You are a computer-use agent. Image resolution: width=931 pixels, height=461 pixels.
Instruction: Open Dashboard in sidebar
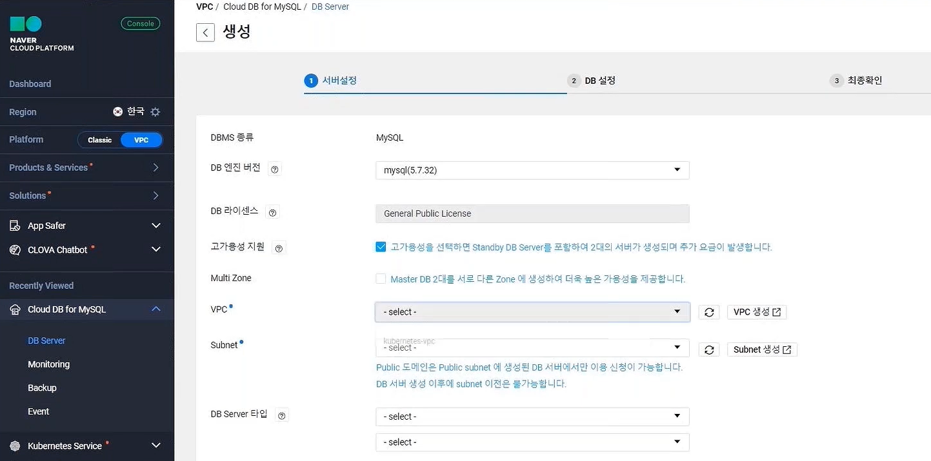[30, 84]
